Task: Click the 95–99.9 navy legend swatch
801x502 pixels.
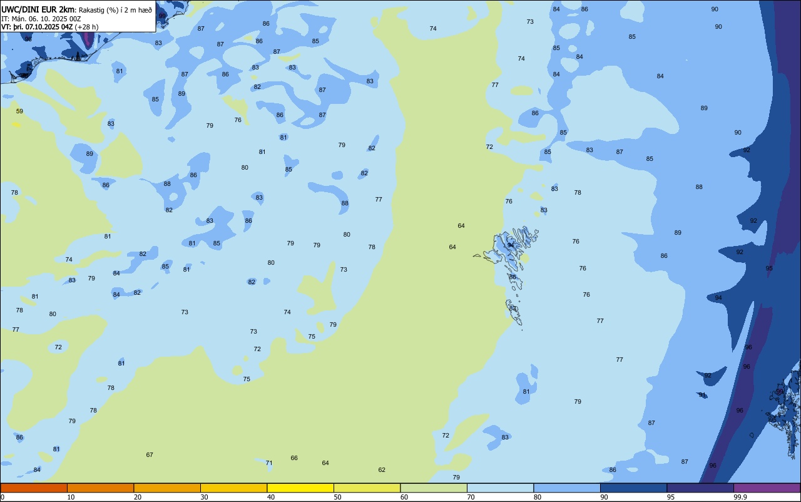Action: (x=700, y=488)
